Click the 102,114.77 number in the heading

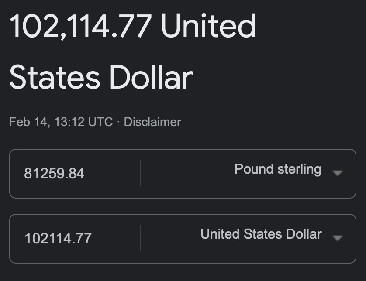81,26
